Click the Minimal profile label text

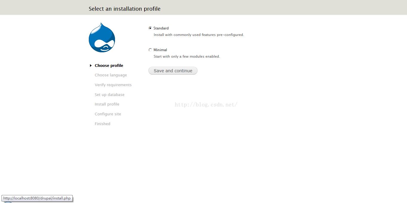pyautogui.click(x=160, y=50)
